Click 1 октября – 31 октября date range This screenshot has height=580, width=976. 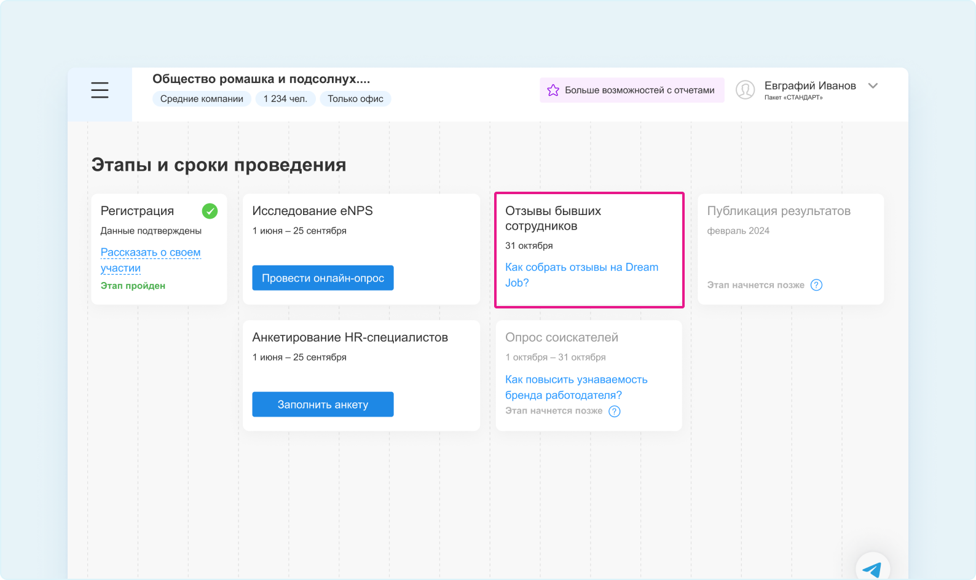point(556,358)
